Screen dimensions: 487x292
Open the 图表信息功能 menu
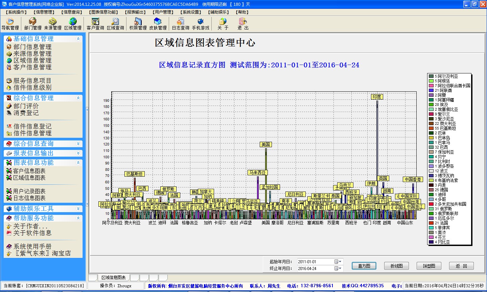click(x=103, y=12)
